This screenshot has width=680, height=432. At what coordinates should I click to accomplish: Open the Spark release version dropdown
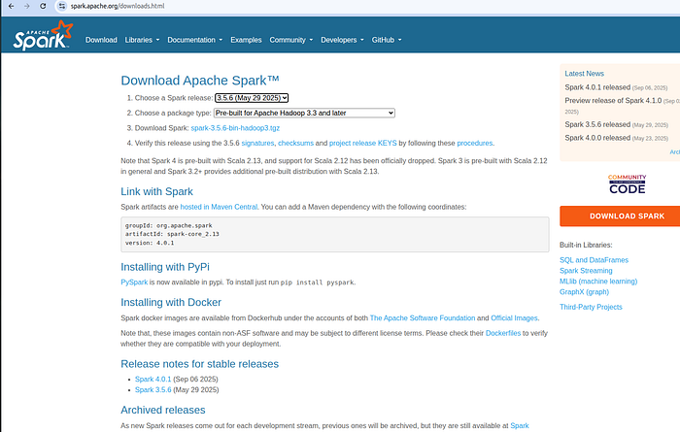(252, 98)
